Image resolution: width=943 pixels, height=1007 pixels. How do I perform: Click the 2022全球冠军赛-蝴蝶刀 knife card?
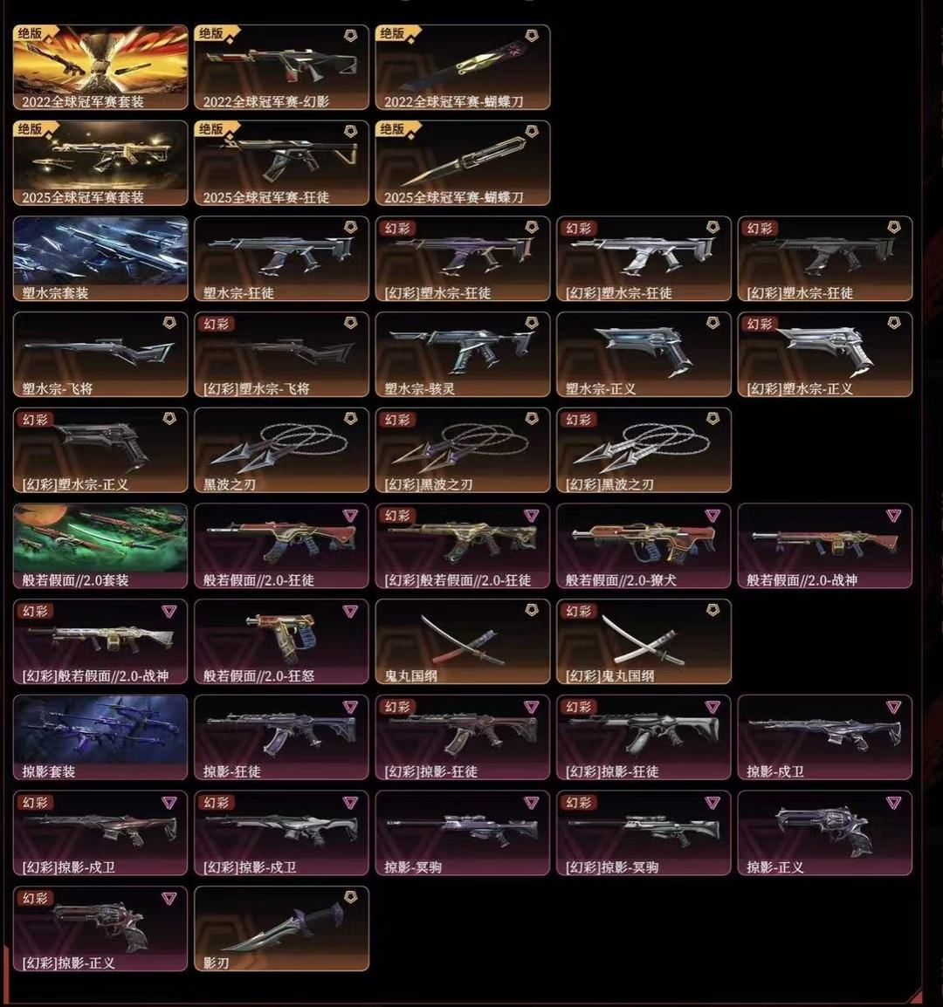tap(463, 67)
